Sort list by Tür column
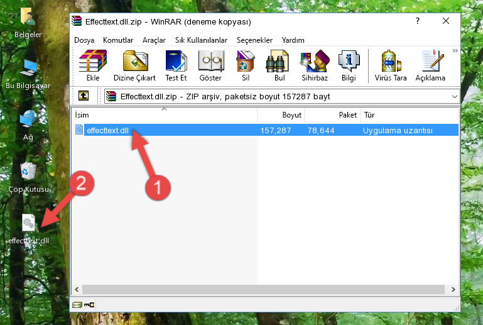This screenshot has width=483, height=325. [x=410, y=114]
